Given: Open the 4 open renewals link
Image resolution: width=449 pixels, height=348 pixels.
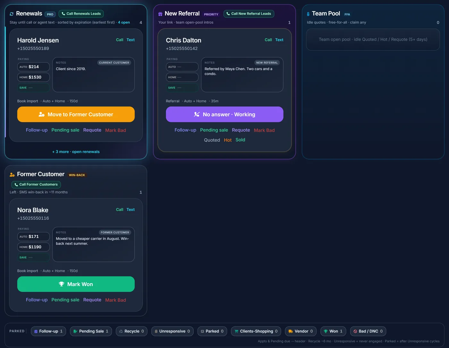Looking at the screenshot, I should 124,22.
